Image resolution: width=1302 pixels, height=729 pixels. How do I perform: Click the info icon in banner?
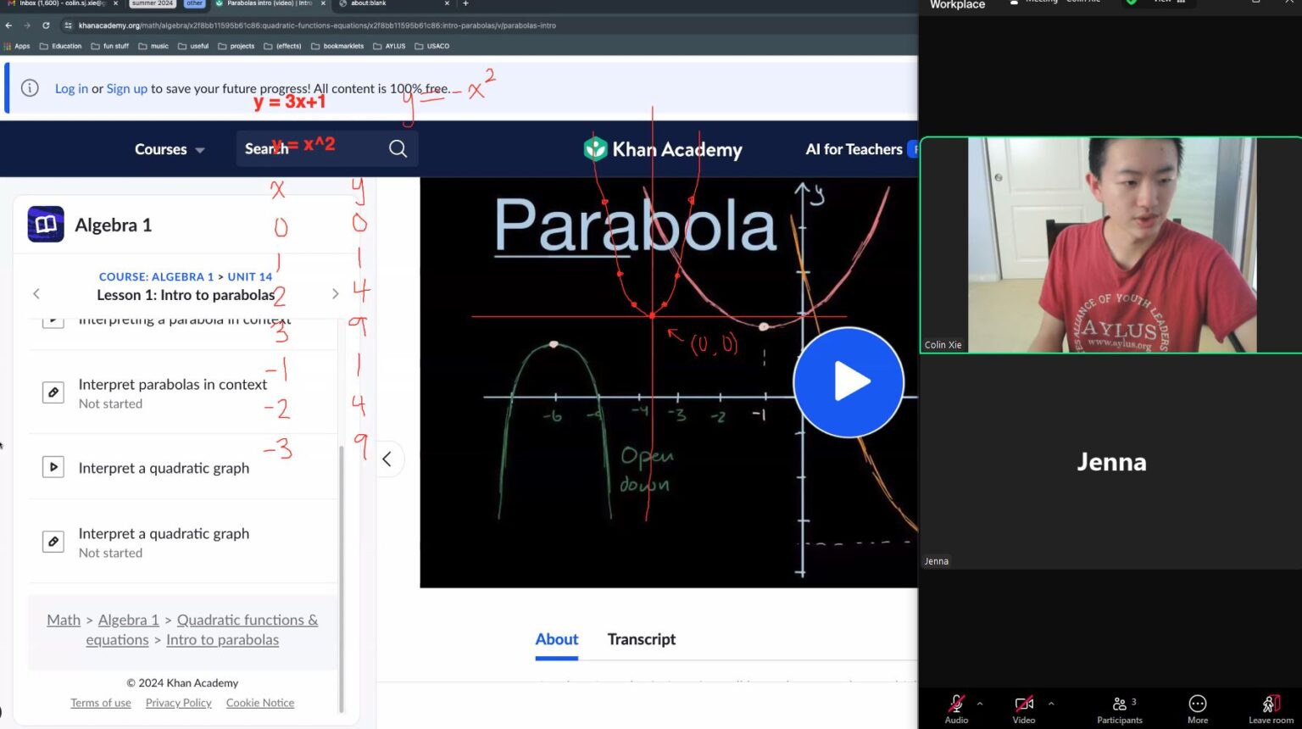(x=30, y=88)
